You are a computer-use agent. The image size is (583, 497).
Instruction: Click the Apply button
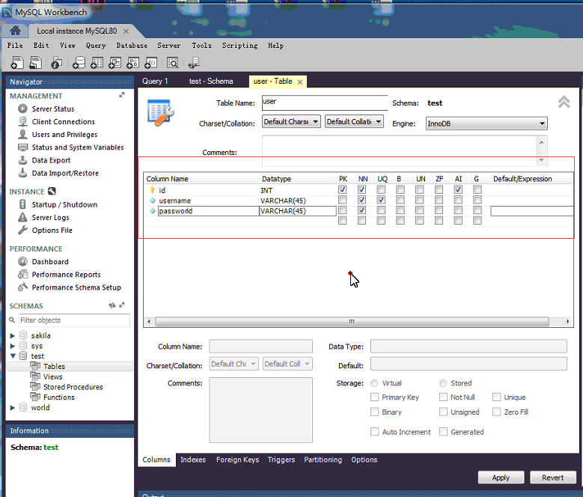point(501,478)
